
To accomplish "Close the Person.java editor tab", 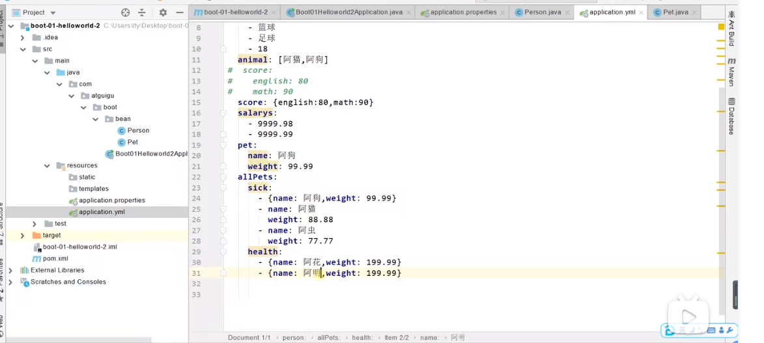I will [x=567, y=12].
